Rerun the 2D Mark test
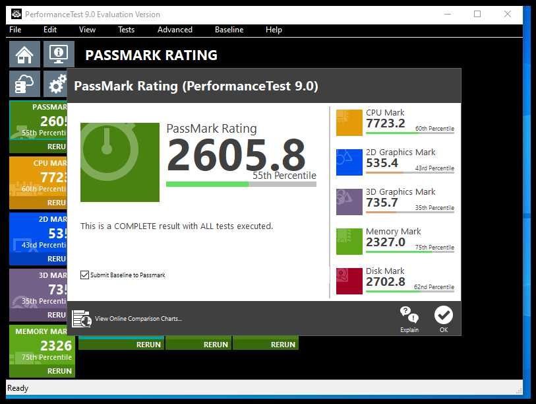536x404 pixels. pyautogui.click(x=57, y=259)
